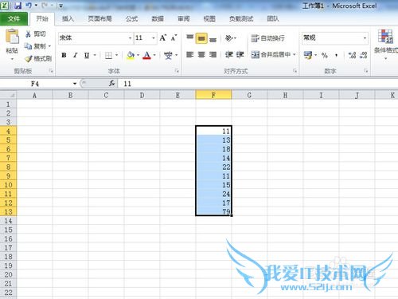Image resolution: width=398 pixels, height=299 pixels.
Task: Click the Cut scissors icon
Action: (x=28, y=34)
